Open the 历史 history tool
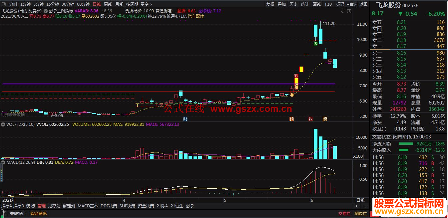This screenshot has width=448, height=218. click(x=293, y=4)
